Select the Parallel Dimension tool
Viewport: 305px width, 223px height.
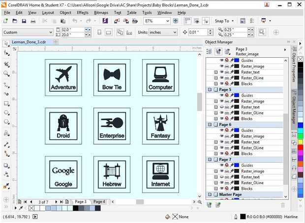pyautogui.click(x=6, y=145)
